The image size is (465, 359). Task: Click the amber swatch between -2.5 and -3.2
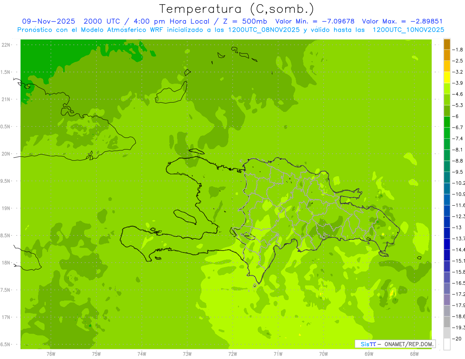[447, 67]
